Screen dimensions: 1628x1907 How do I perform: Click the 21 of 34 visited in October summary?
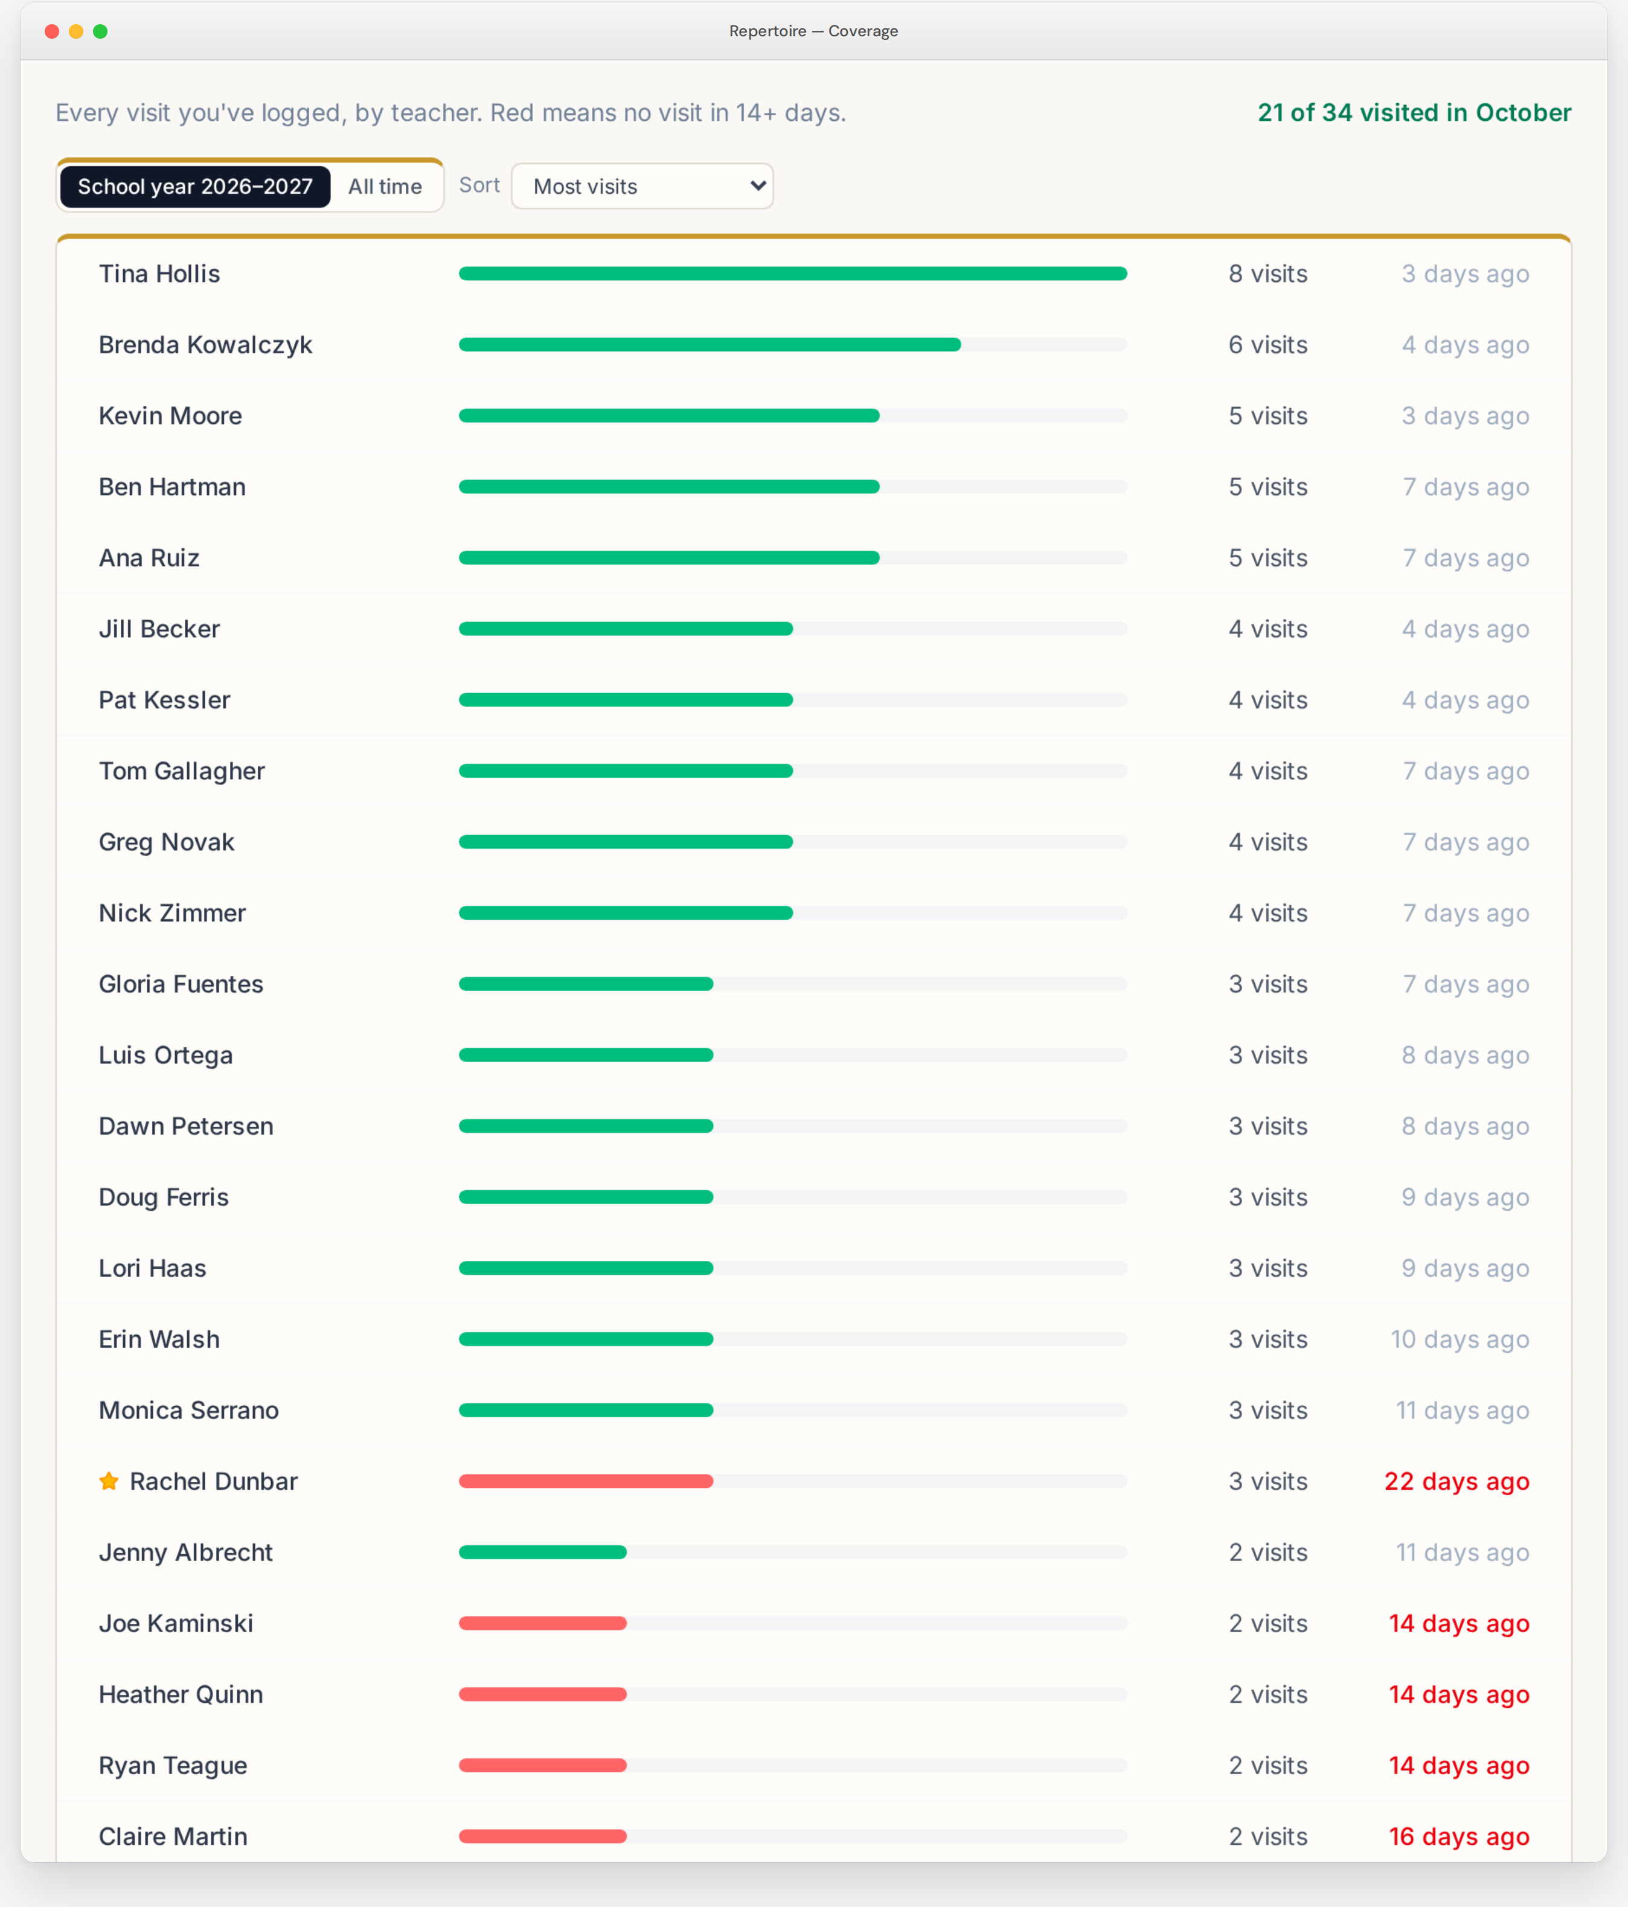tap(1414, 112)
